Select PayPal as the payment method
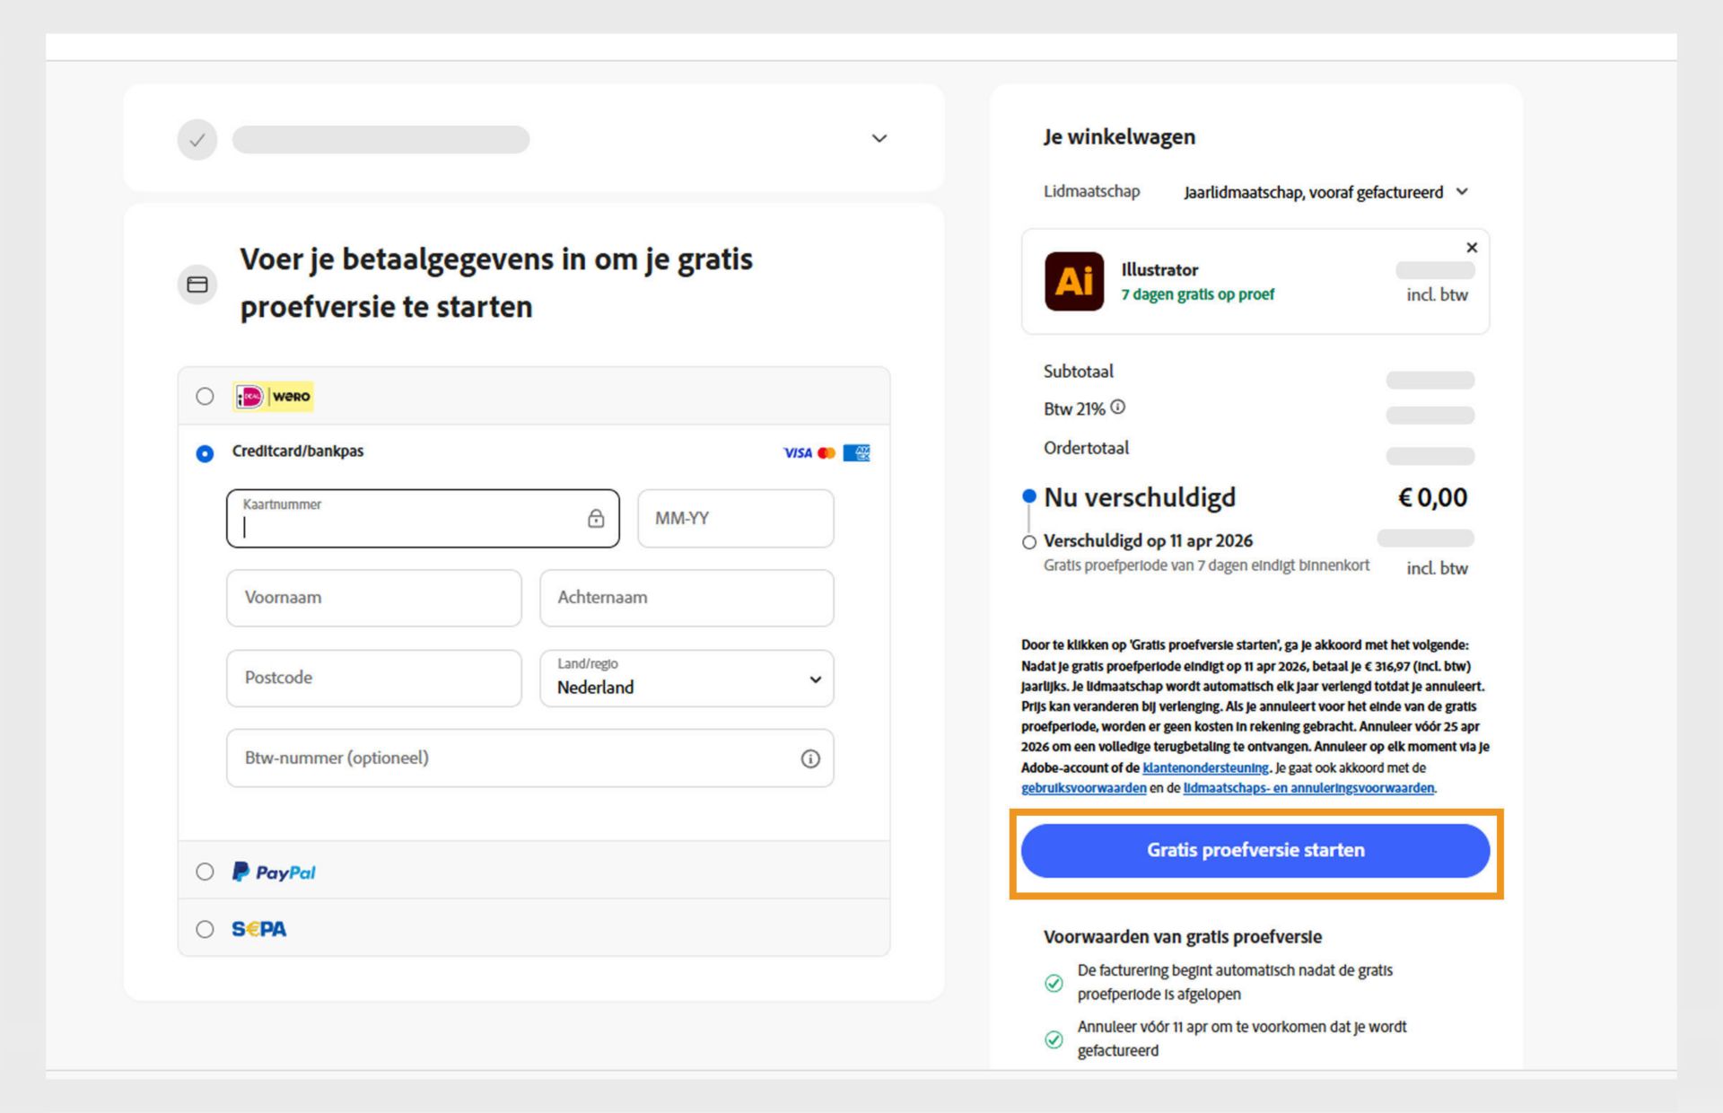 click(x=205, y=872)
